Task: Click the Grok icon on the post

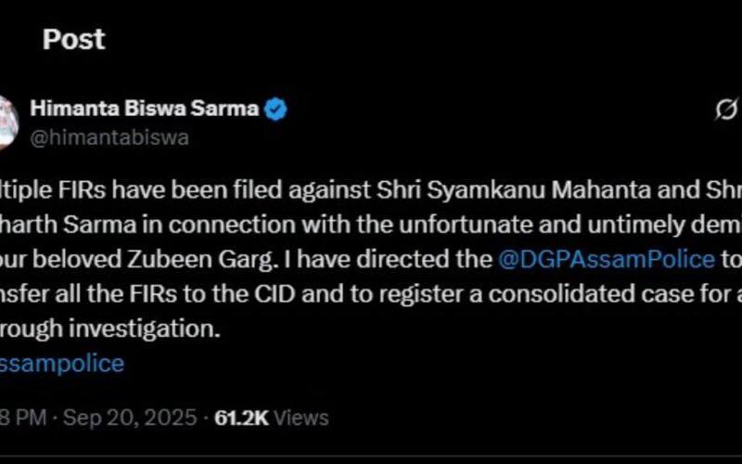Action: (x=725, y=110)
